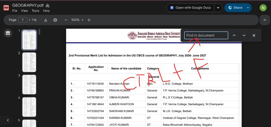Screen dimensions: 271x127
Task: Click the add-to-Drive icon beside GEOGRAPHY.pdf
Action: (x=48, y=6)
